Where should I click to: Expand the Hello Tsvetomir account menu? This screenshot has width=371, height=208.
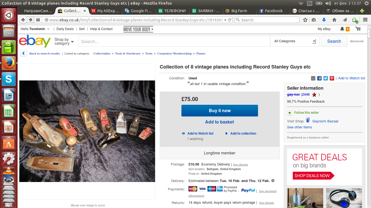(x=36, y=29)
